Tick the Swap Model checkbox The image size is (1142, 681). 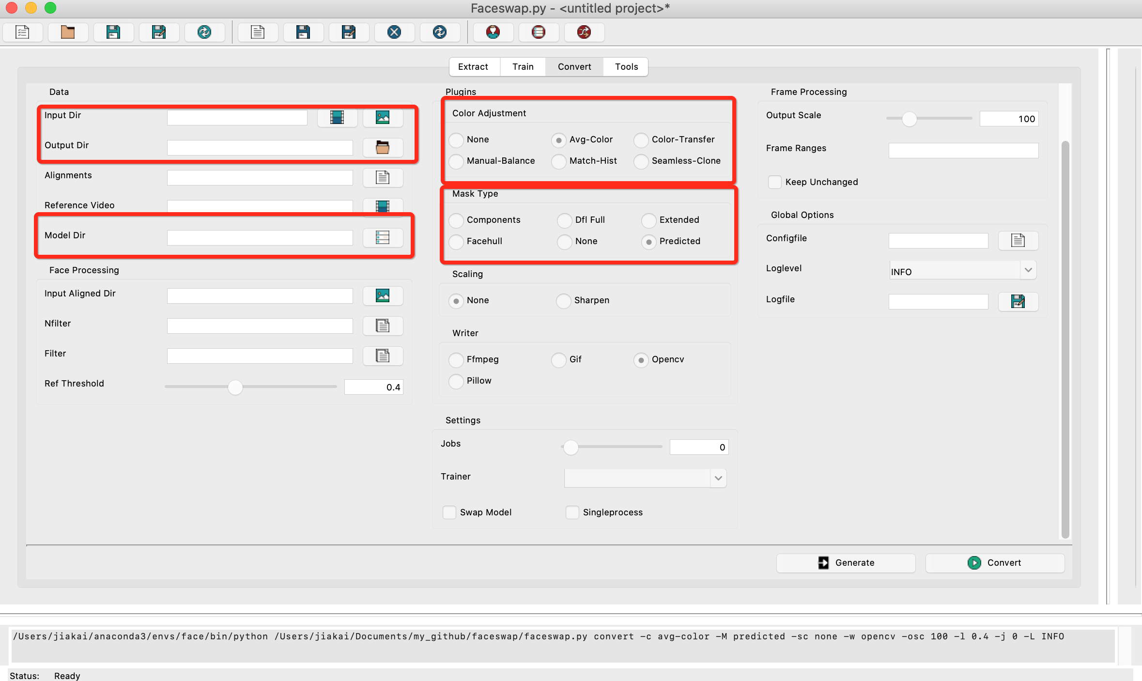449,512
